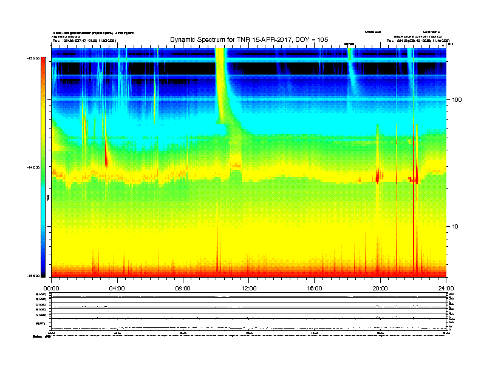Click the -155.00 color bar bottom label

coord(33,276)
